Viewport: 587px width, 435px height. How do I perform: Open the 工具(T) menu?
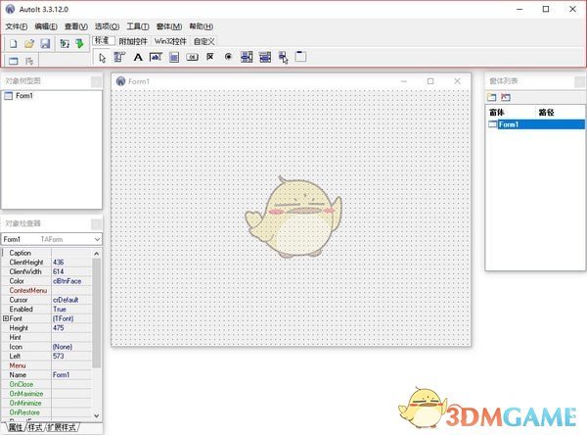(138, 26)
